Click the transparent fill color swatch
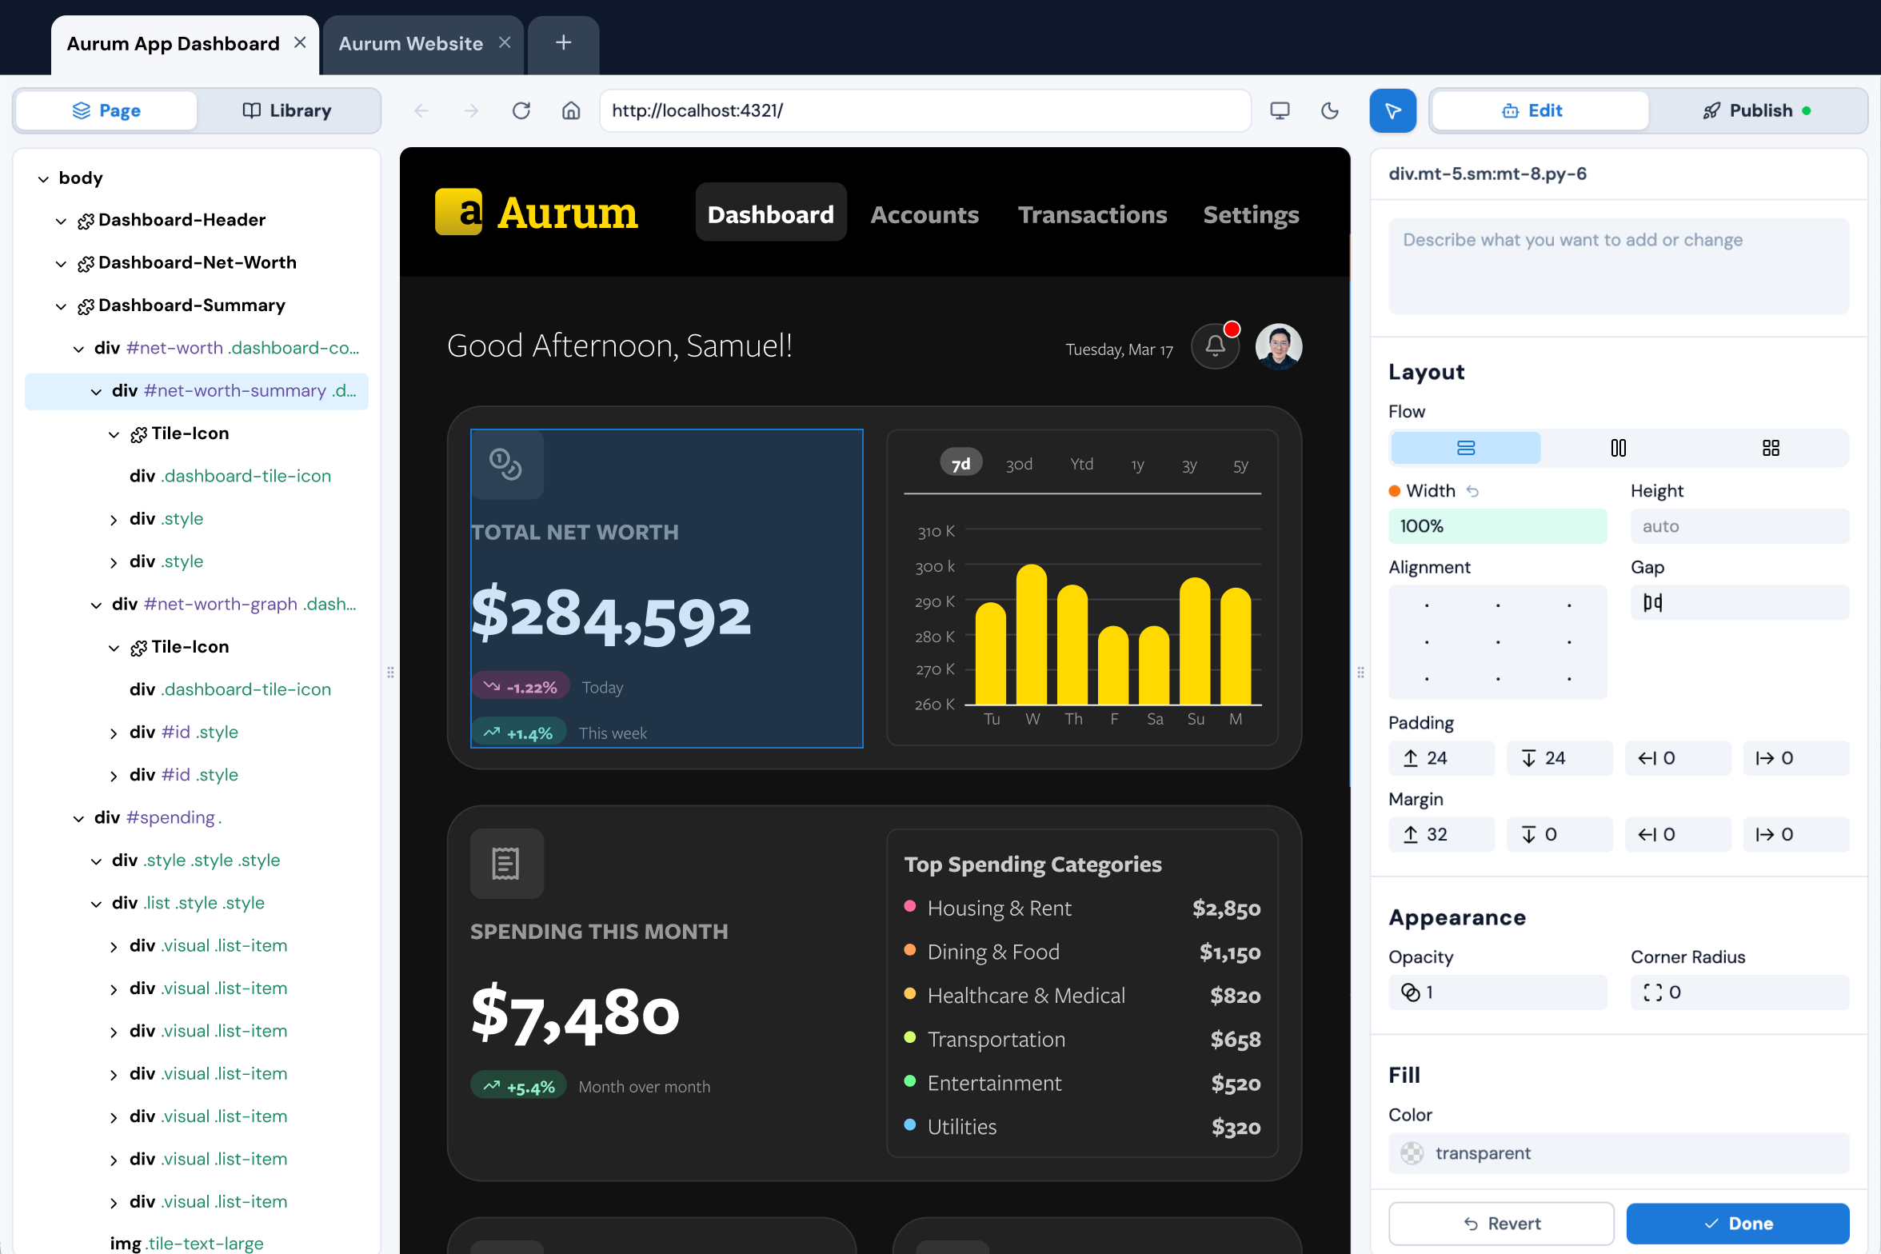Screen dimensions: 1881x1254 [1412, 1153]
